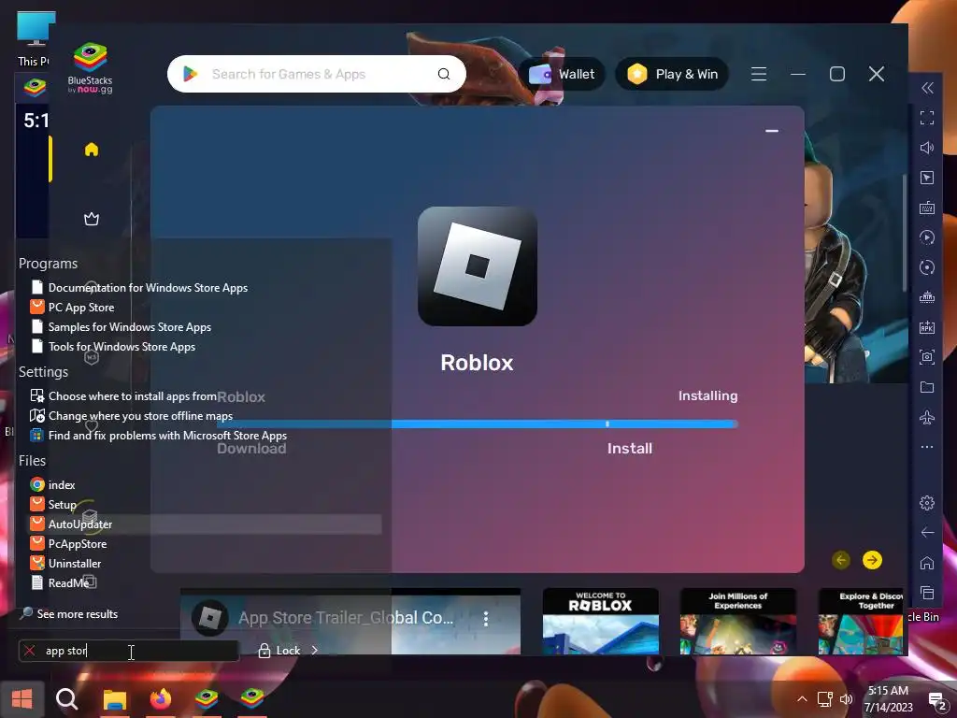The height and width of the screenshot is (718, 957).
Task: Open BlueStacks settings gear
Action: (927, 502)
